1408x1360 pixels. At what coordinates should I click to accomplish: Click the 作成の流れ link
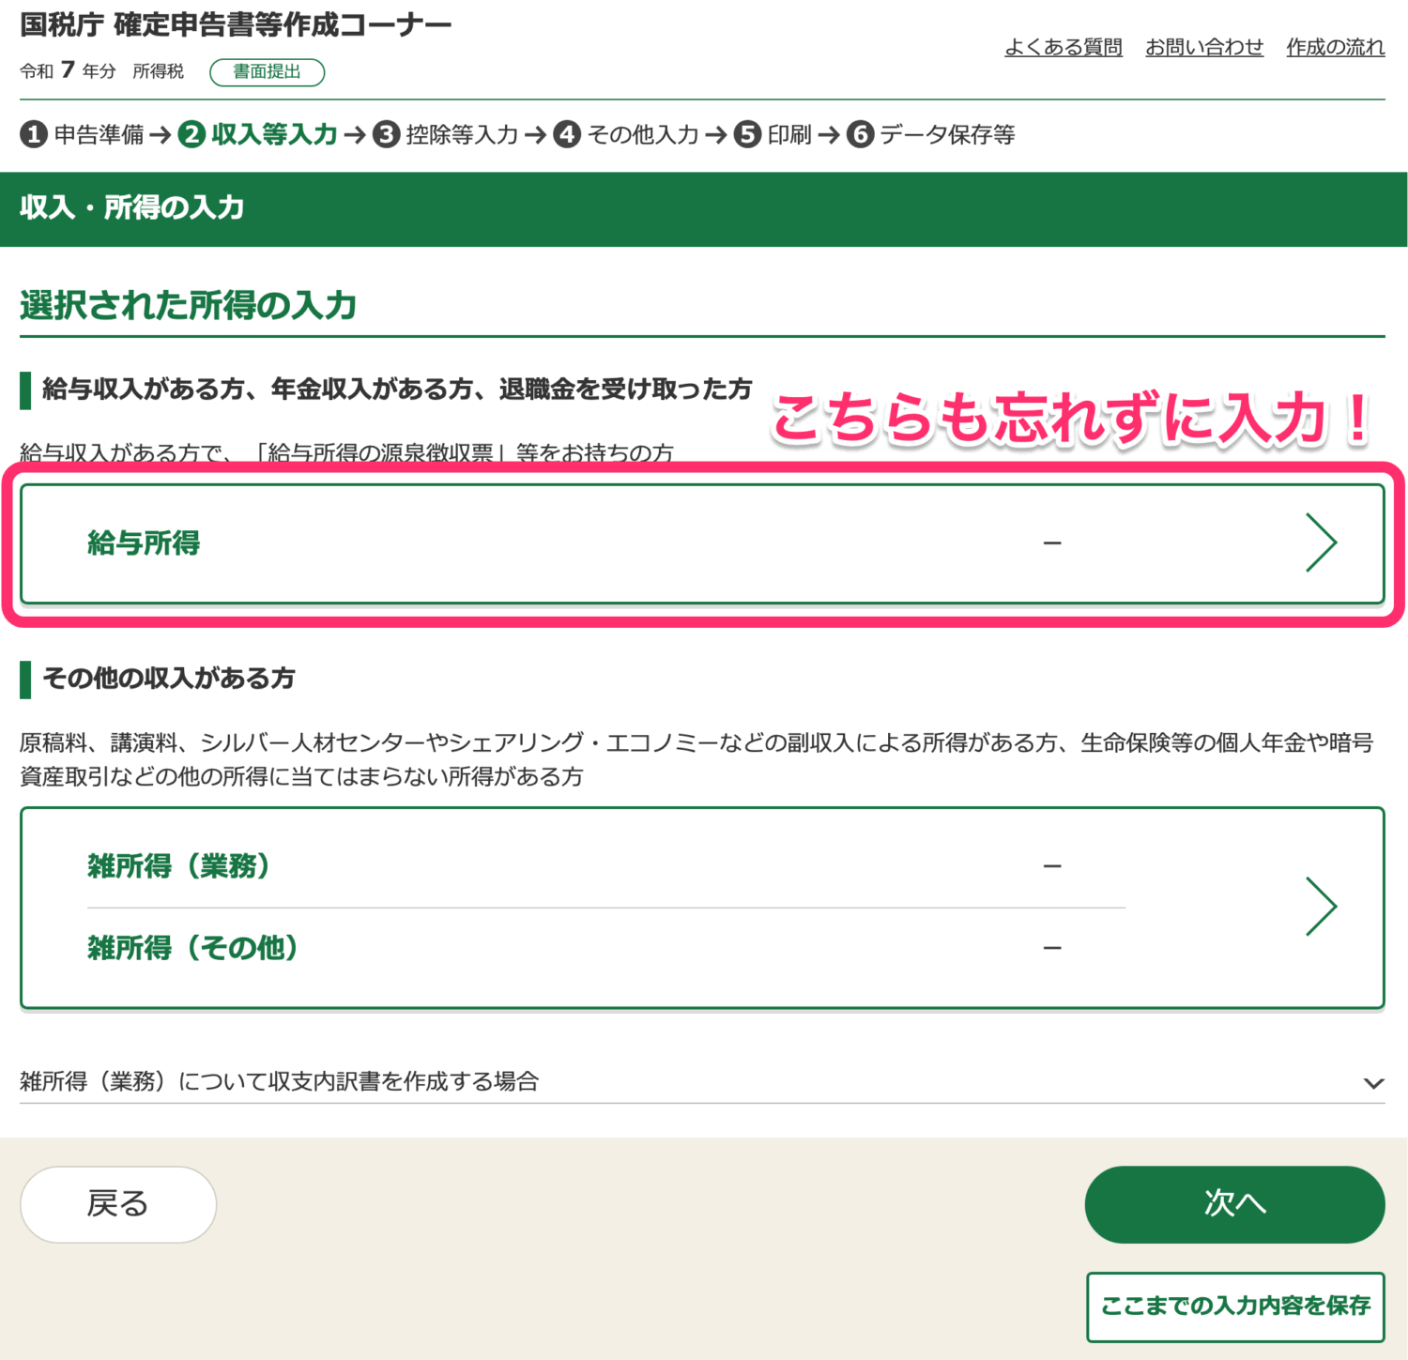click(1335, 47)
